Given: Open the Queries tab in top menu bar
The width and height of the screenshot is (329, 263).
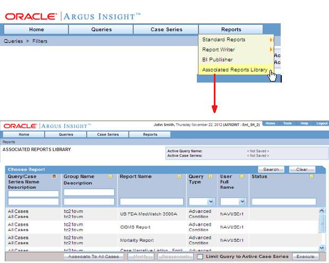Looking at the screenshot, I should point(101,30).
